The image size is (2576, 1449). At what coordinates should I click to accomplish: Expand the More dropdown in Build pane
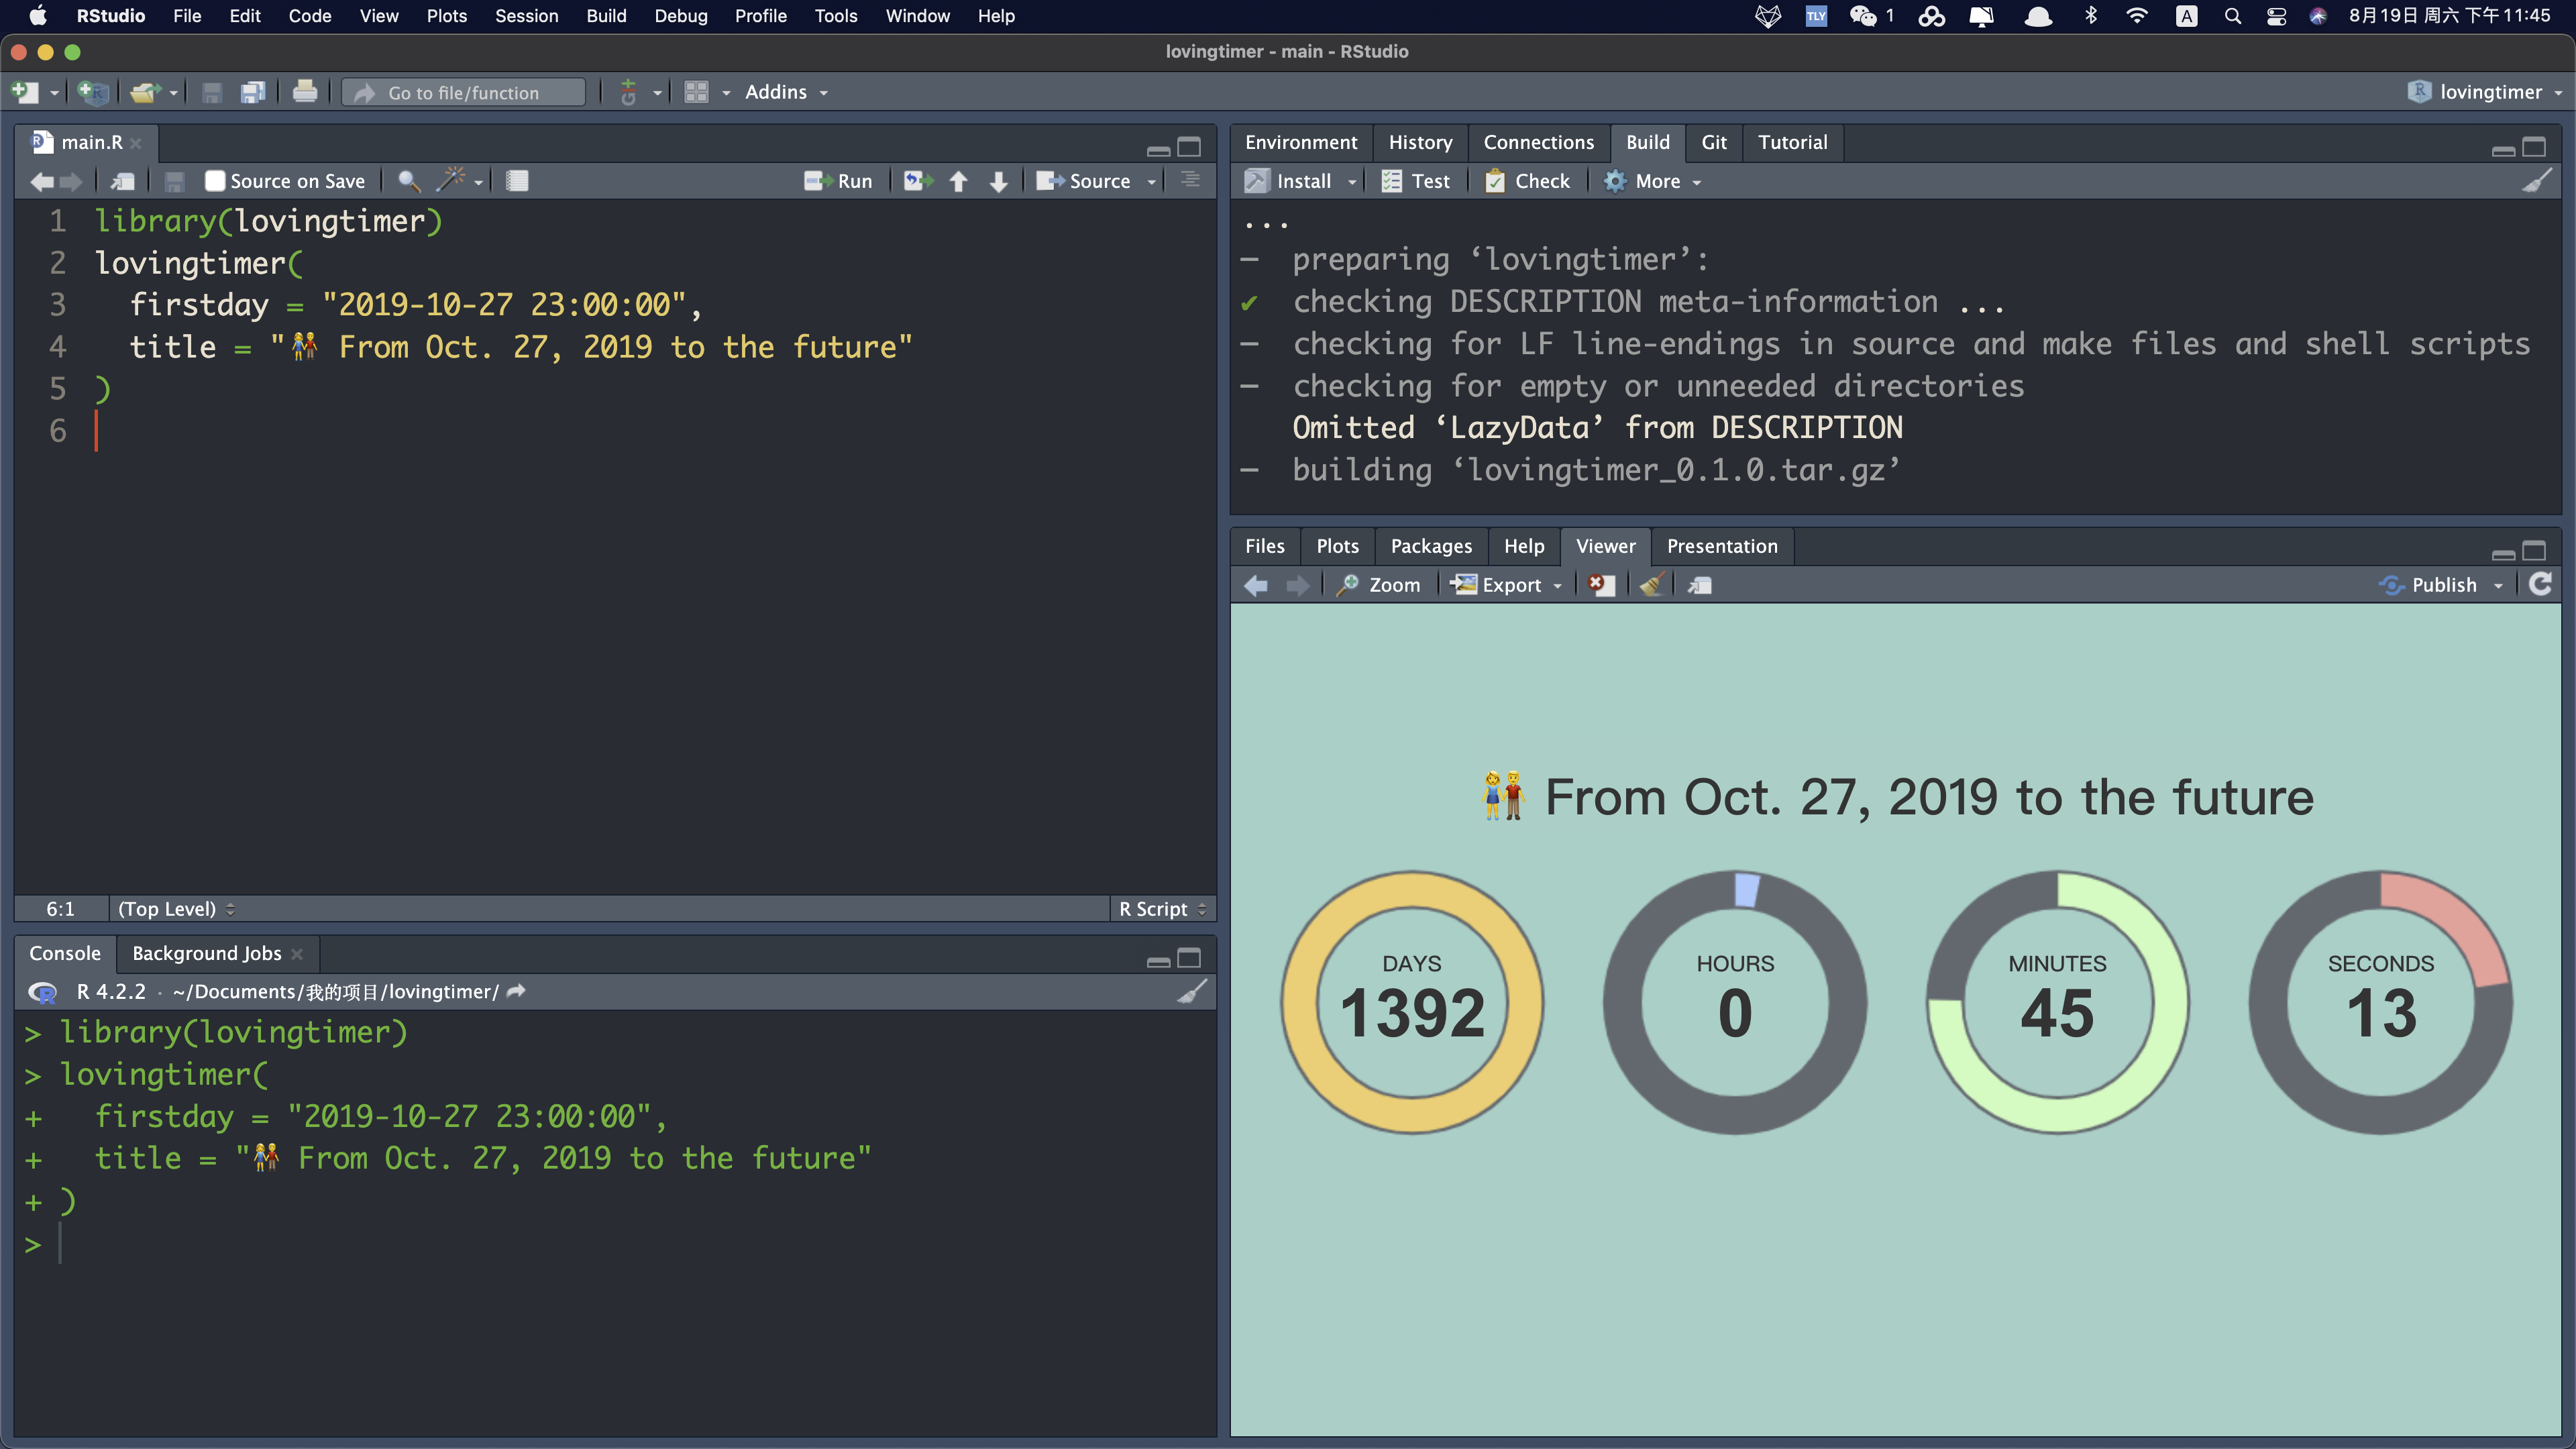(1656, 181)
